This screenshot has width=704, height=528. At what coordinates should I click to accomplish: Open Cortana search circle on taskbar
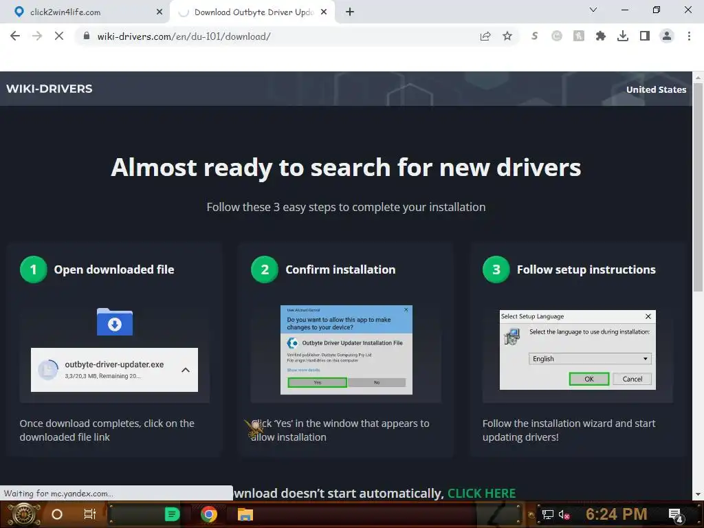point(57,514)
